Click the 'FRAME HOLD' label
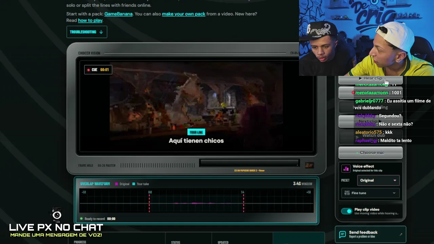 (x=85, y=165)
